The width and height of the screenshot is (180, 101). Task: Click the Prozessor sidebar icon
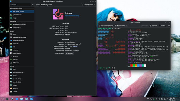pyautogui.click(x=11, y=50)
